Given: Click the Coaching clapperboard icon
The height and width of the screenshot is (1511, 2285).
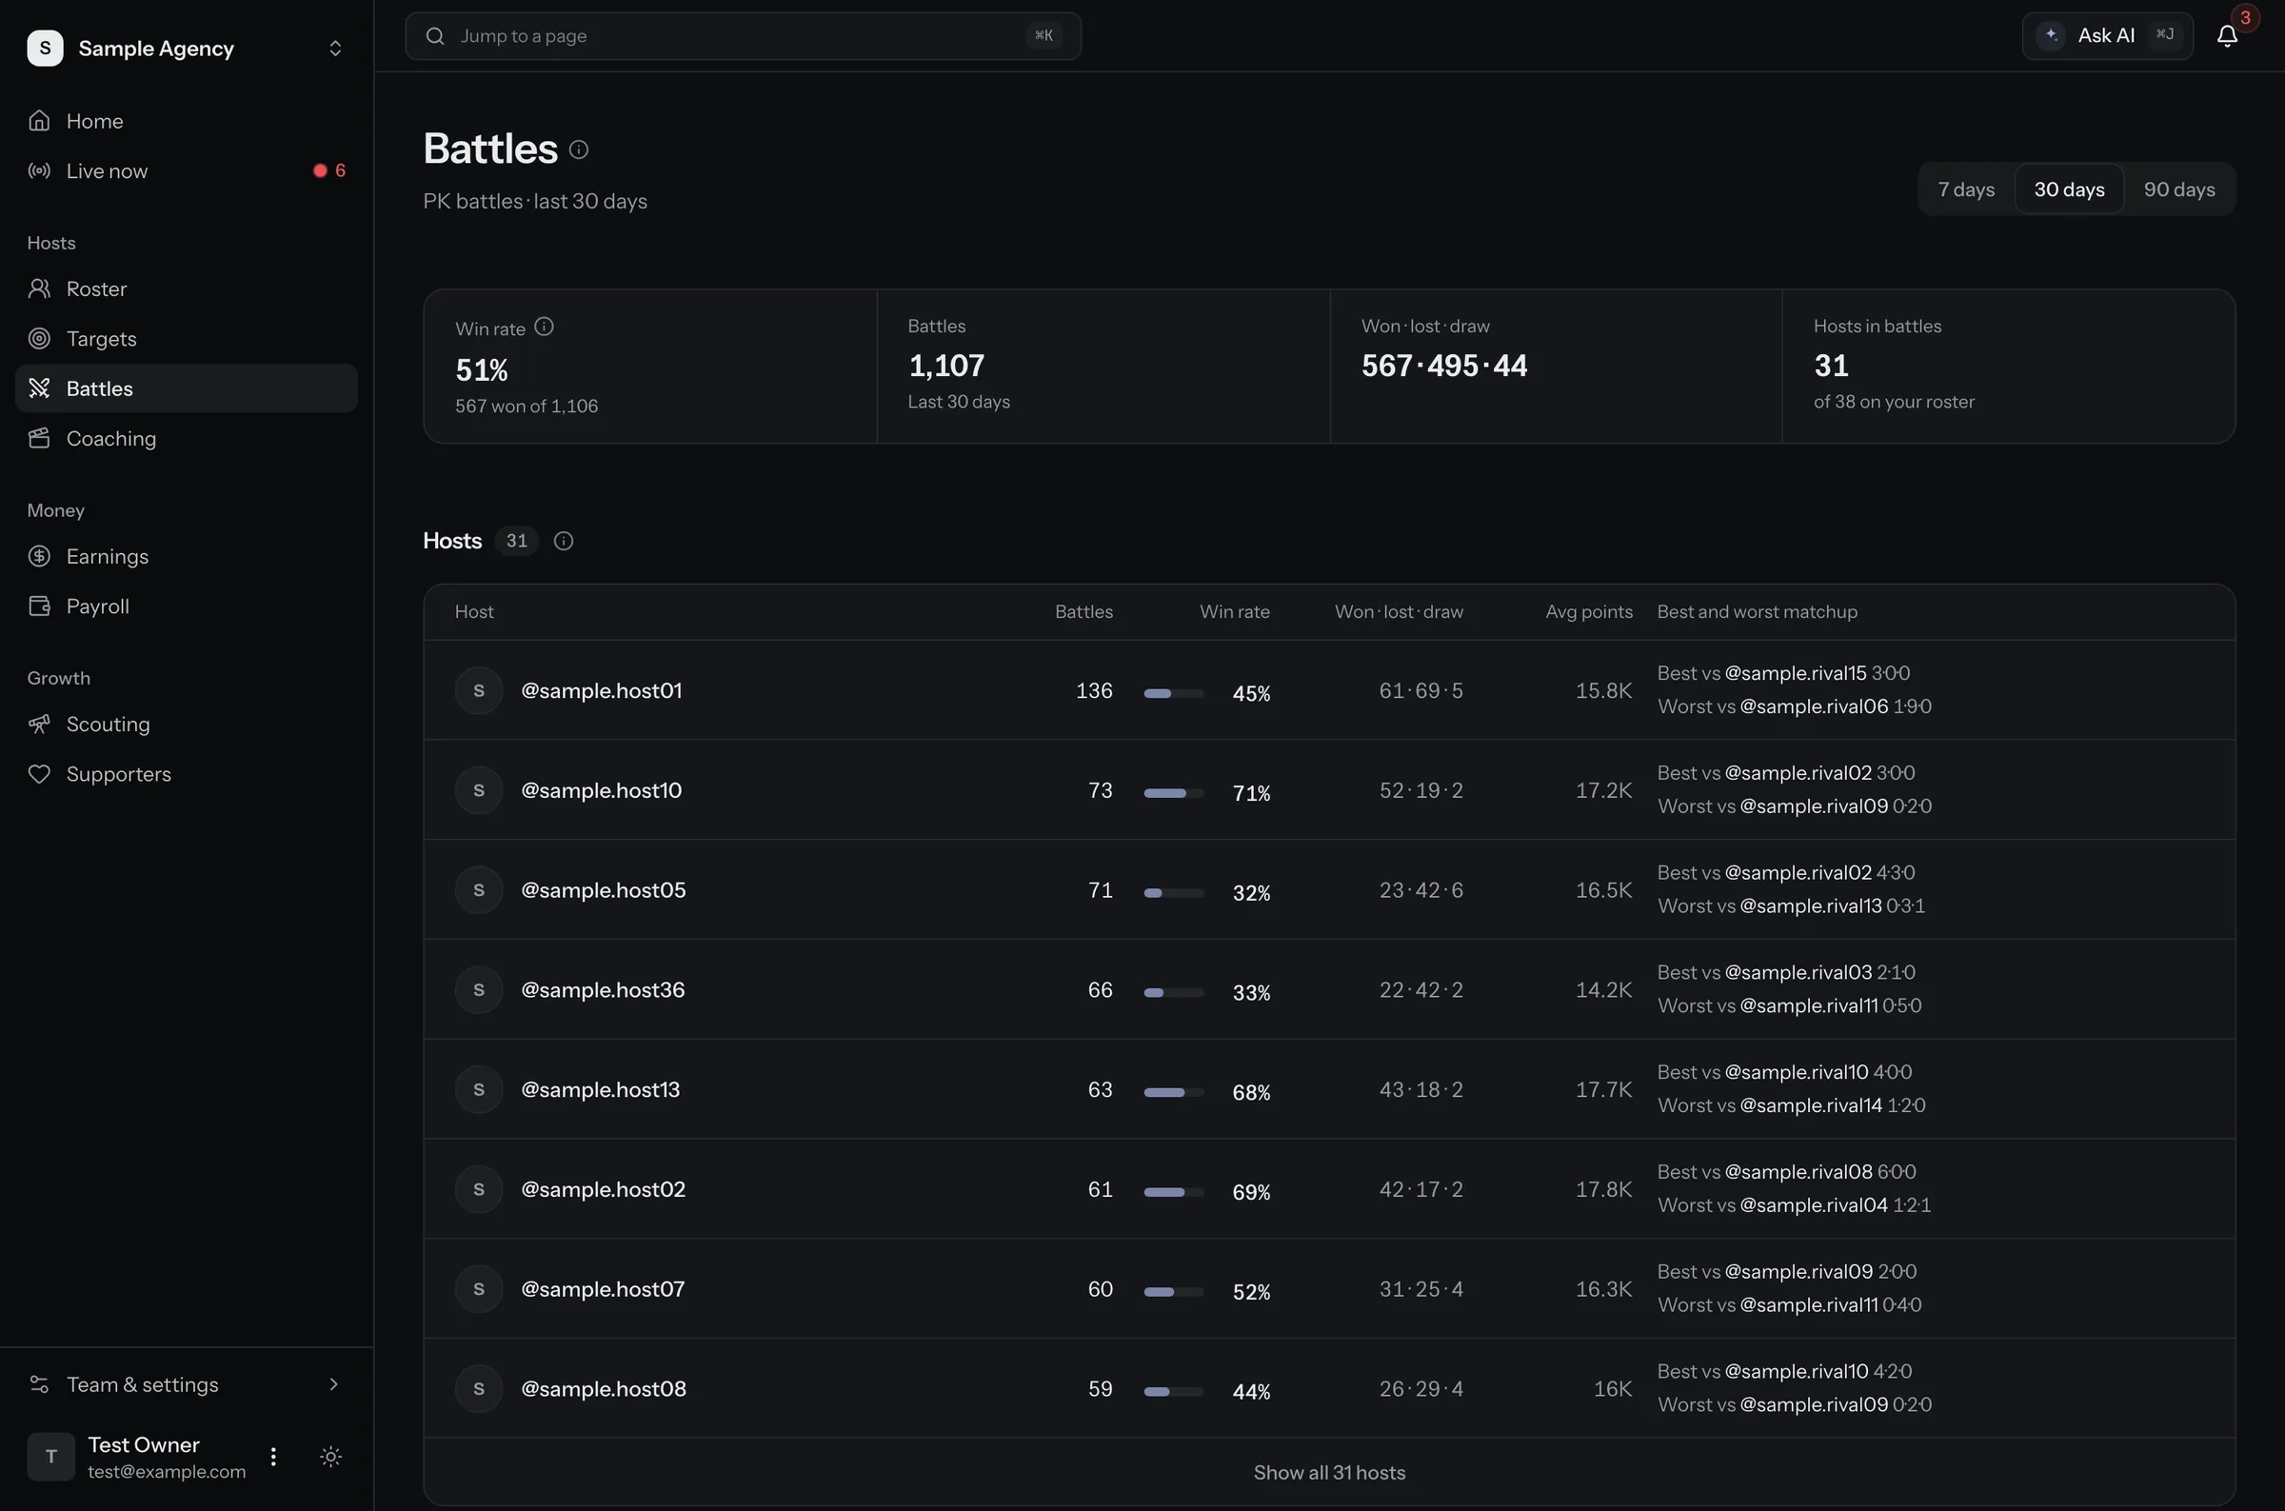Looking at the screenshot, I should click(39, 439).
